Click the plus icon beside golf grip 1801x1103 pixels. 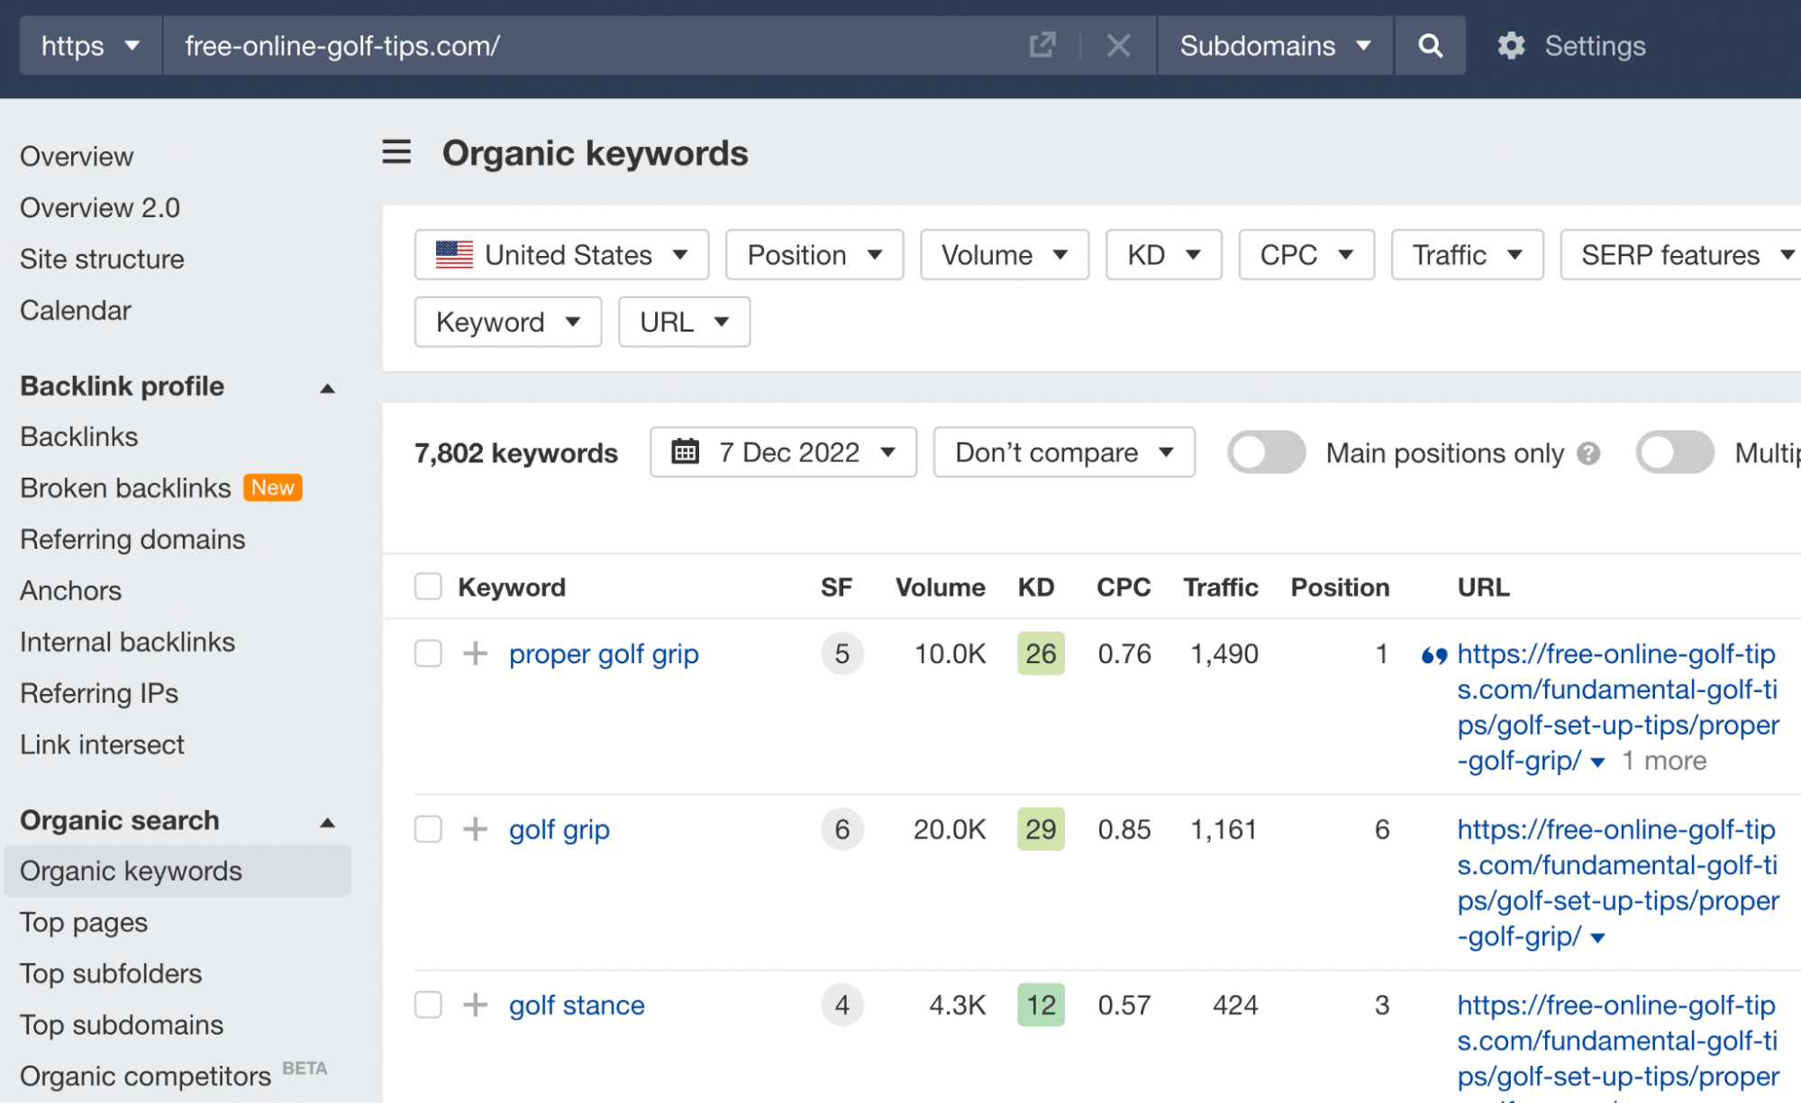tap(475, 829)
